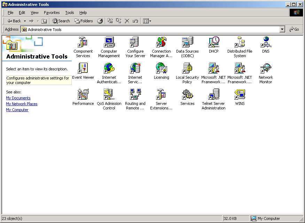Open the Views dropdown in toolbar

150,21
